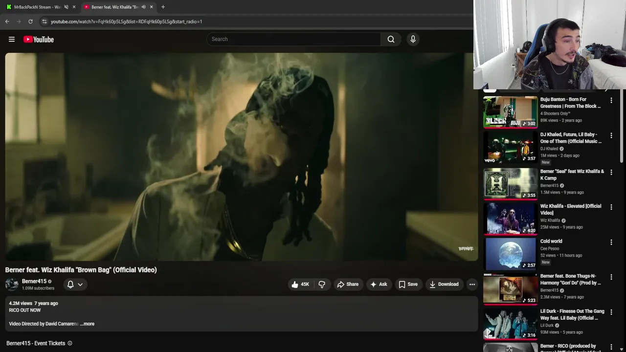Toggle notification bell for Berner415

coord(75,284)
